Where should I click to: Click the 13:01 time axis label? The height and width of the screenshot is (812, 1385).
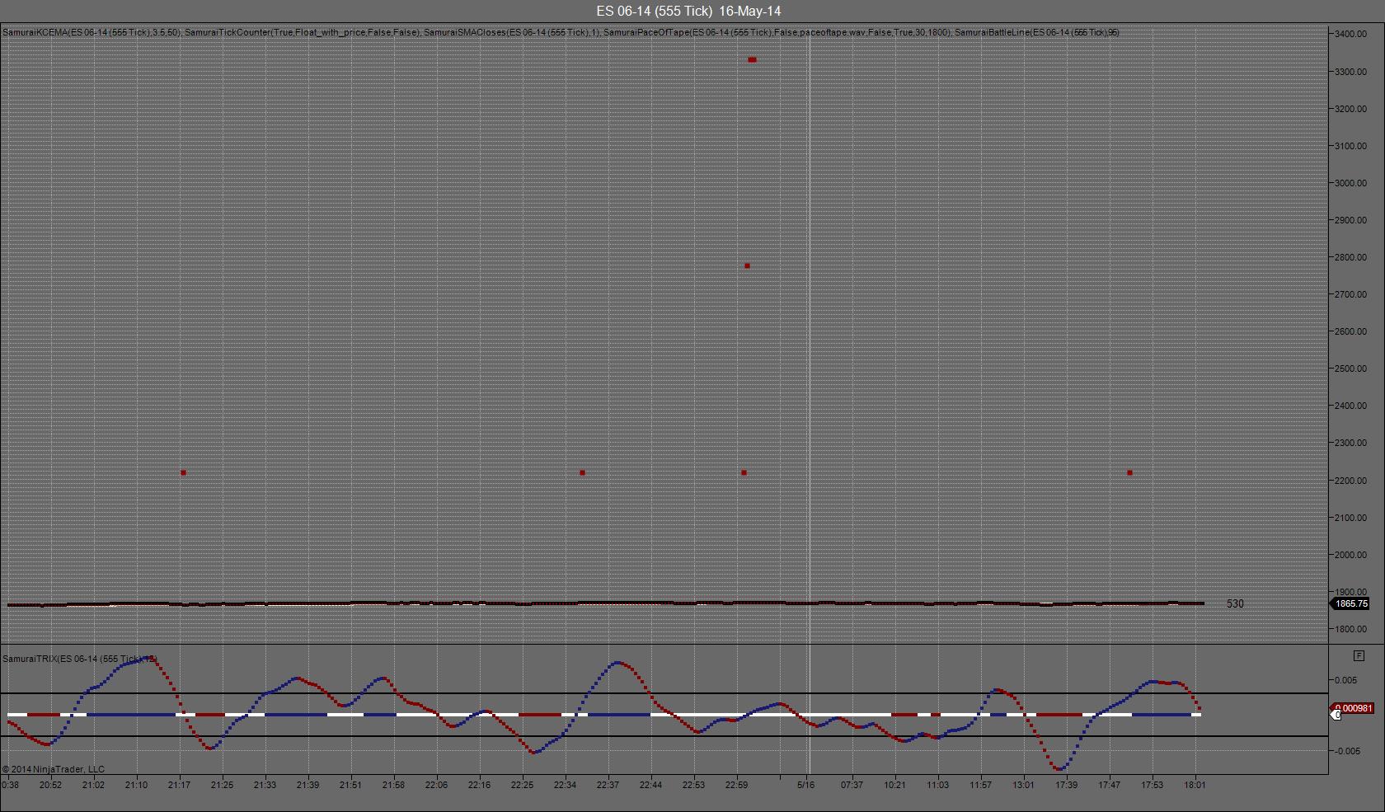1023,785
